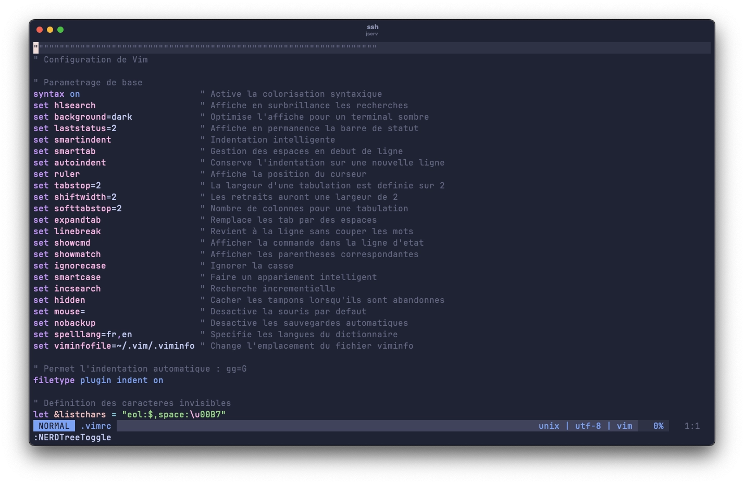Click comment 'Affiche la position du curseur'
The image size is (744, 484).
pyautogui.click(x=289, y=174)
